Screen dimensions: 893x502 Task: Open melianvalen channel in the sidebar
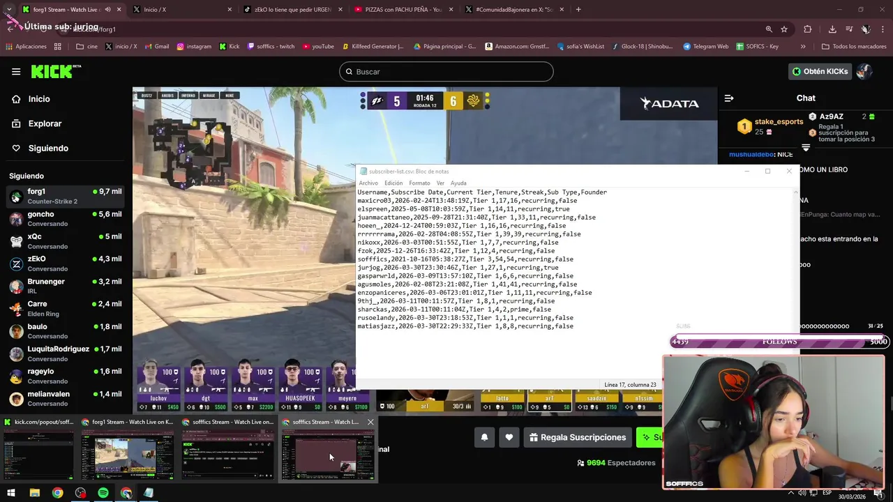coord(65,398)
